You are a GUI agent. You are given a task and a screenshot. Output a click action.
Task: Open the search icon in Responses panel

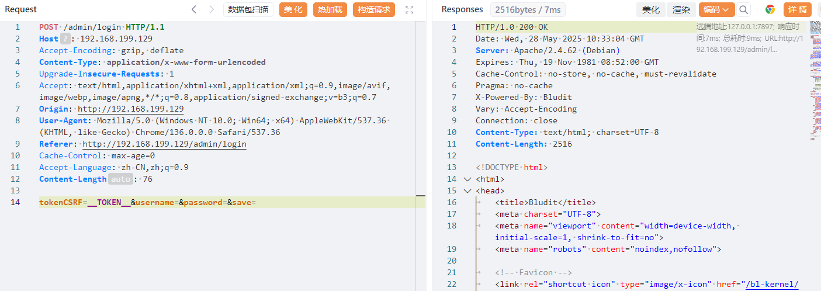[x=743, y=9]
